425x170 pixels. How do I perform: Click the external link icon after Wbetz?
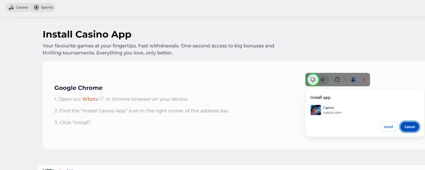pyautogui.click(x=101, y=99)
